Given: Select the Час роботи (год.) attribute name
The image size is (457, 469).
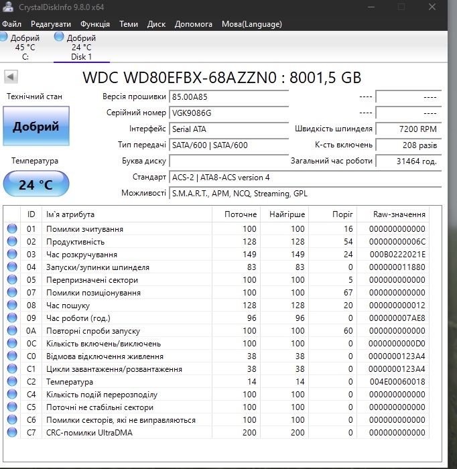Looking at the screenshot, I should point(78,318).
